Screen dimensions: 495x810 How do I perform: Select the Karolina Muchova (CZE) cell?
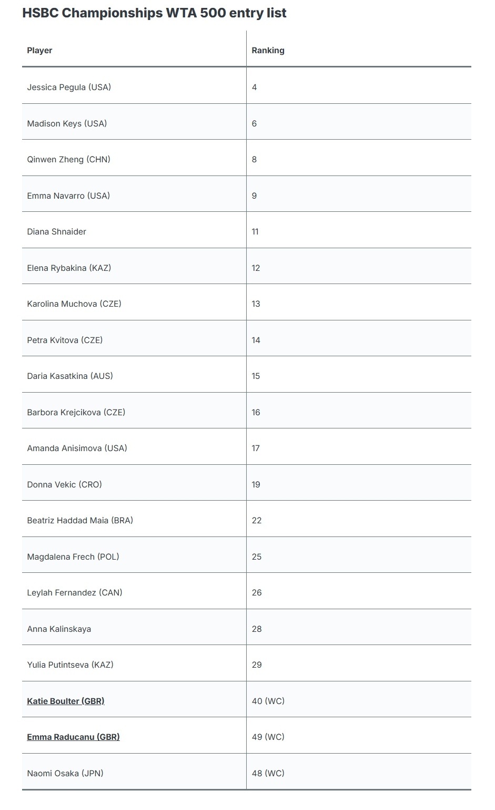[74, 304]
